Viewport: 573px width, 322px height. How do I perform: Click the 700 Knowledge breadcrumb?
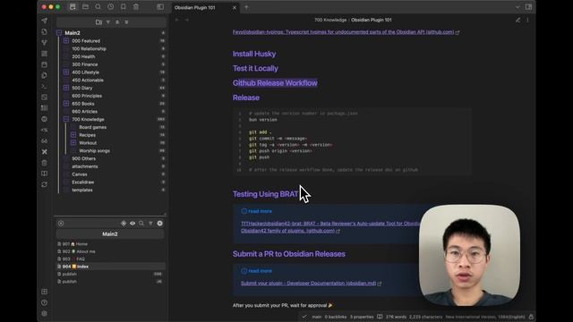click(330, 20)
